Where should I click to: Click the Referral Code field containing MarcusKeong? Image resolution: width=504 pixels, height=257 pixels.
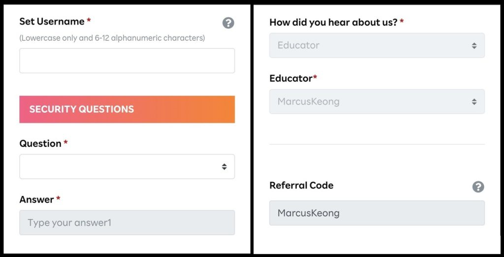point(377,213)
